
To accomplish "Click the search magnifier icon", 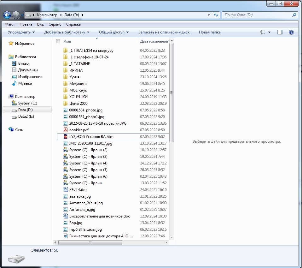I will (294, 15).
